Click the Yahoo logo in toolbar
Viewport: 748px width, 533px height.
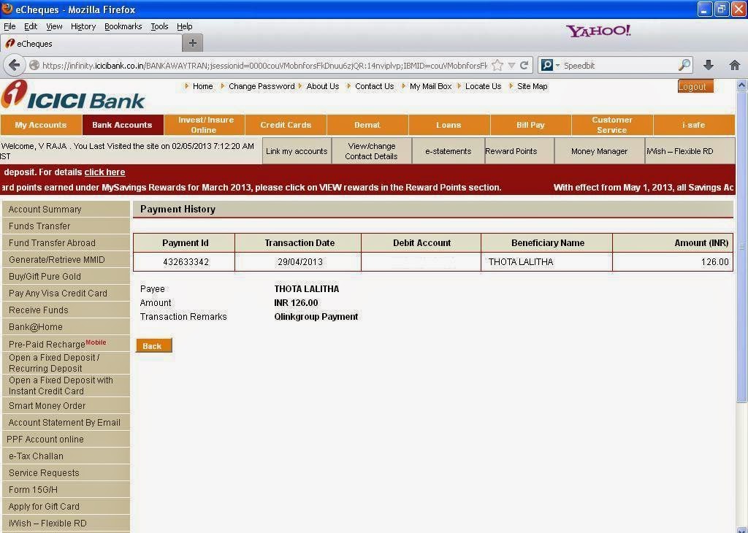pyautogui.click(x=598, y=31)
